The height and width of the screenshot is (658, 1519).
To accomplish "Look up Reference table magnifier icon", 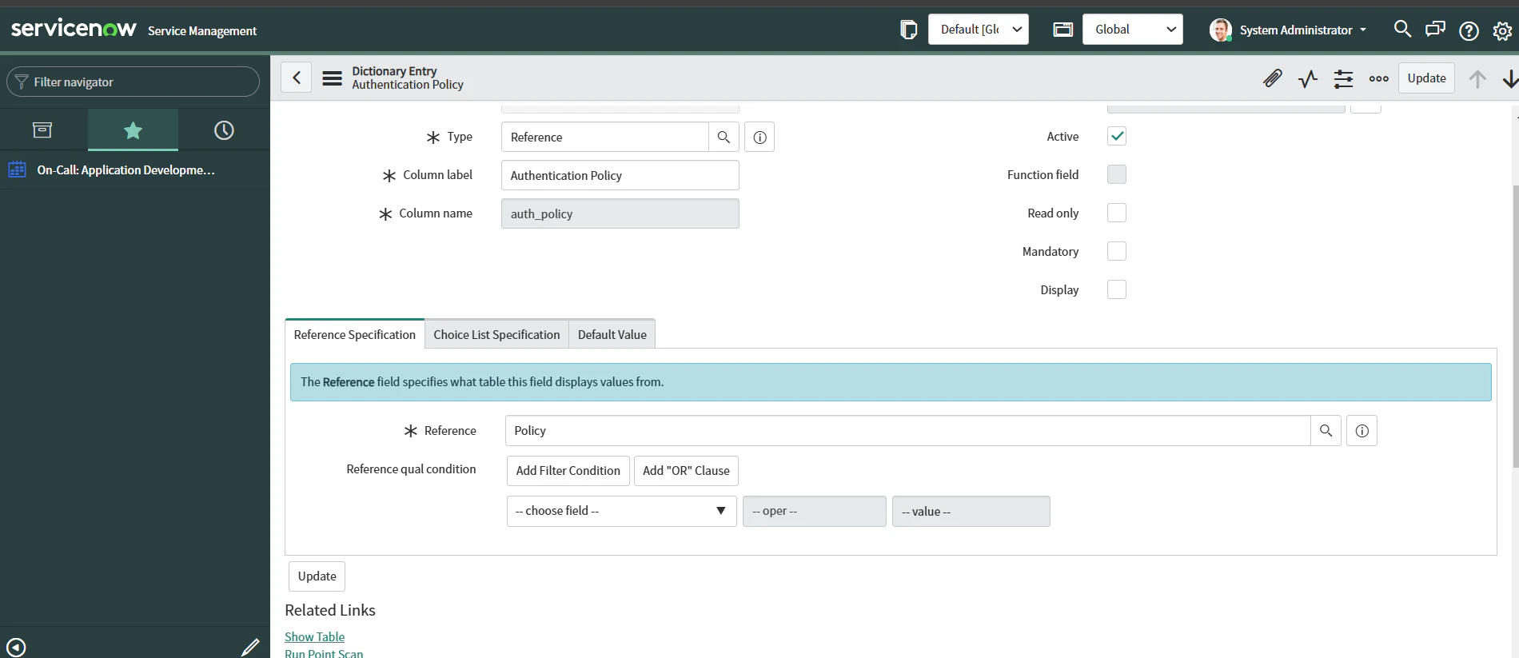I will [x=1326, y=430].
